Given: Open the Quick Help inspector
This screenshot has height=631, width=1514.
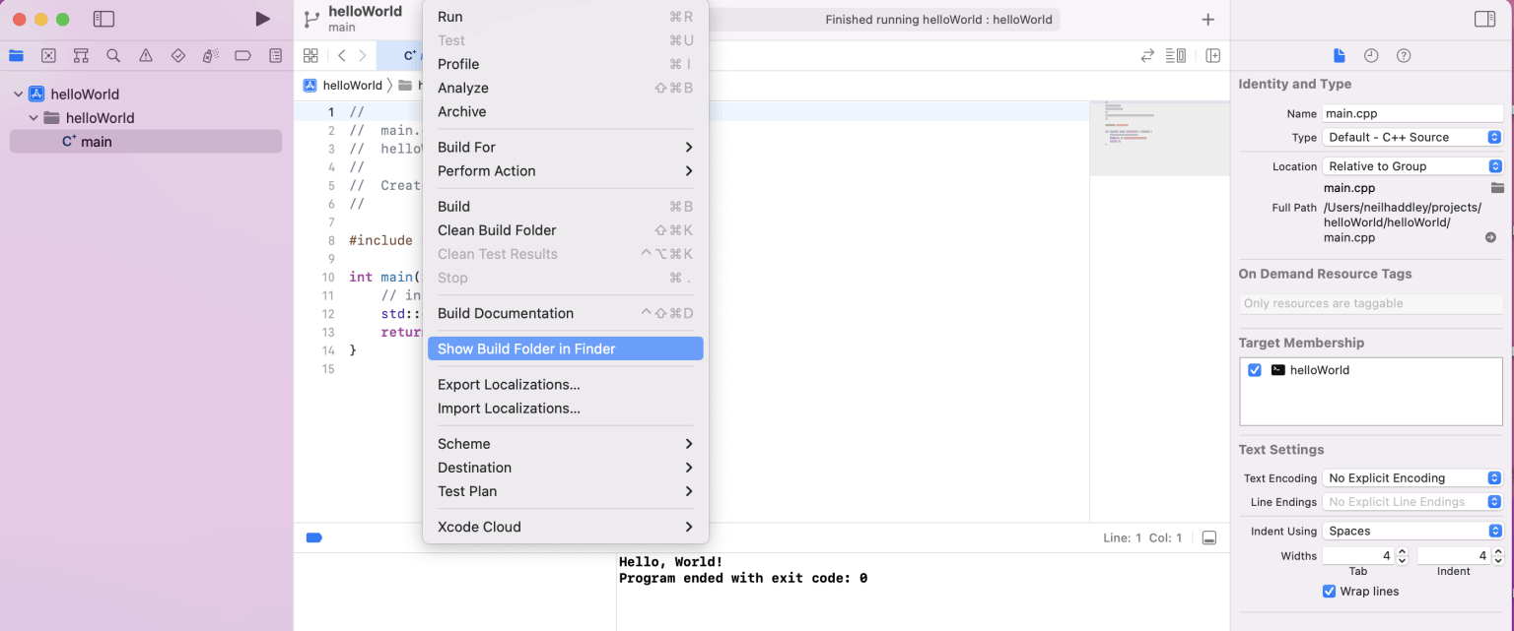Looking at the screenshot, I should [1404, 56].
